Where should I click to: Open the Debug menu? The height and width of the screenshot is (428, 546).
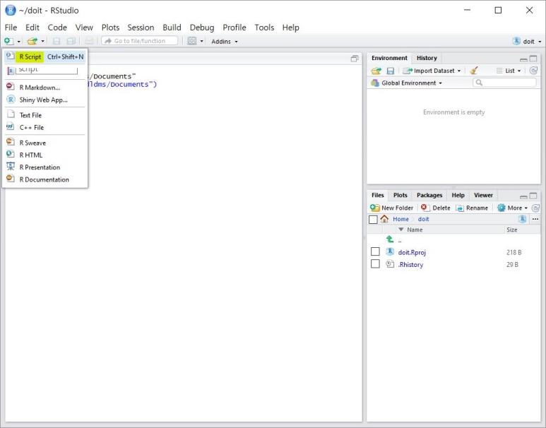tap(202, 28)
